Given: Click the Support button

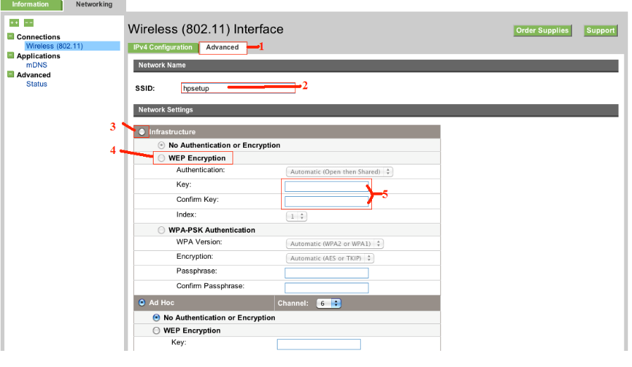Looking at the screenshot, I should click(600, 31).
